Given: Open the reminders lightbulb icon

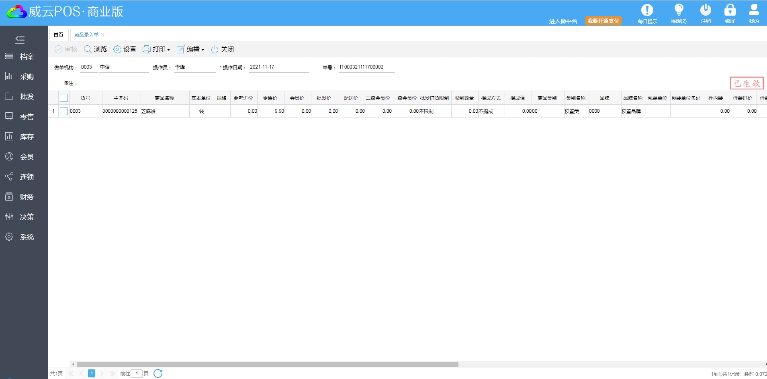Looking at the screenshot, I should (x=679, y=10).
